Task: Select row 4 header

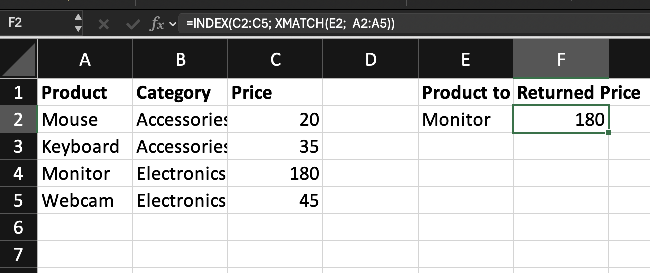Action: (x=19, y=173)
